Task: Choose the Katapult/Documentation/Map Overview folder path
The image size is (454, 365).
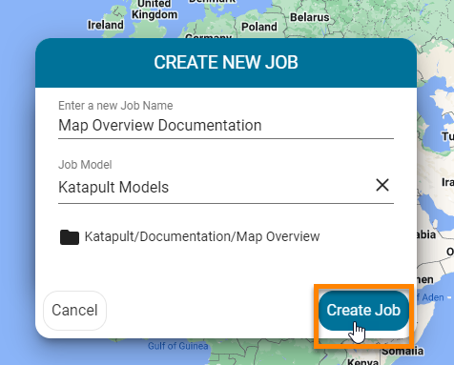Action: [x=202, y=236]
